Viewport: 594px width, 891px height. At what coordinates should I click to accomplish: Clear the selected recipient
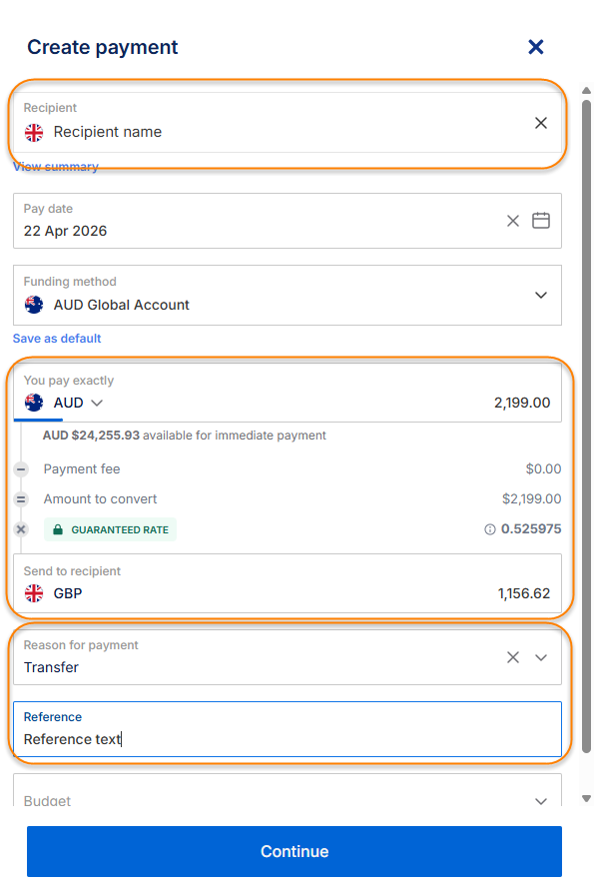(x=541, y=123)
